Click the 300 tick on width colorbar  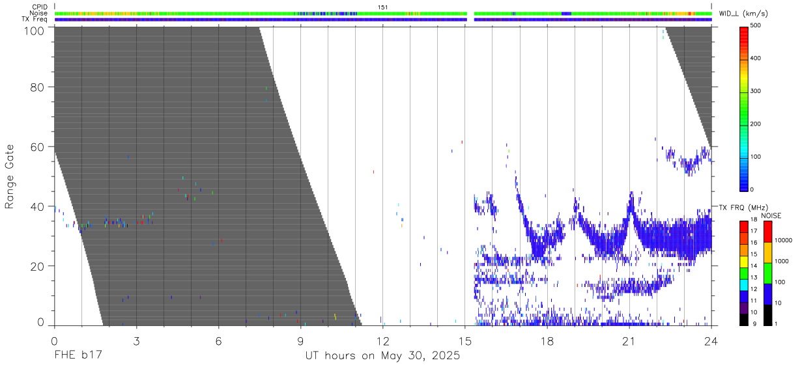756,91
